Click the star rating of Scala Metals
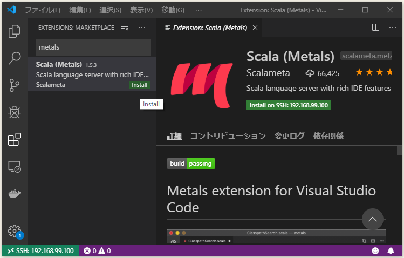The width and height of the screenshot is (404, 258). pos(373,72)
